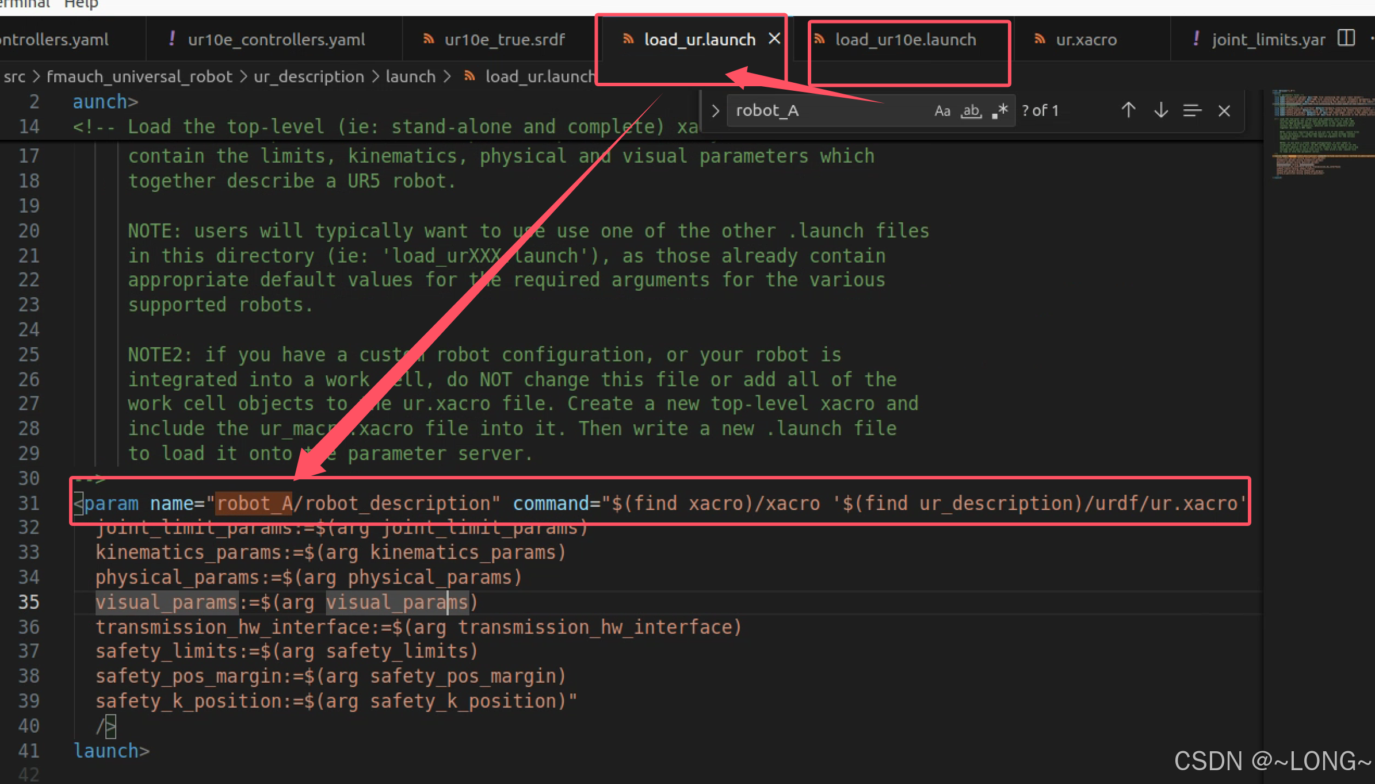This screenshot has height=784, width=1375.
Task: Close the find widget
Action: pos(1224,110)
